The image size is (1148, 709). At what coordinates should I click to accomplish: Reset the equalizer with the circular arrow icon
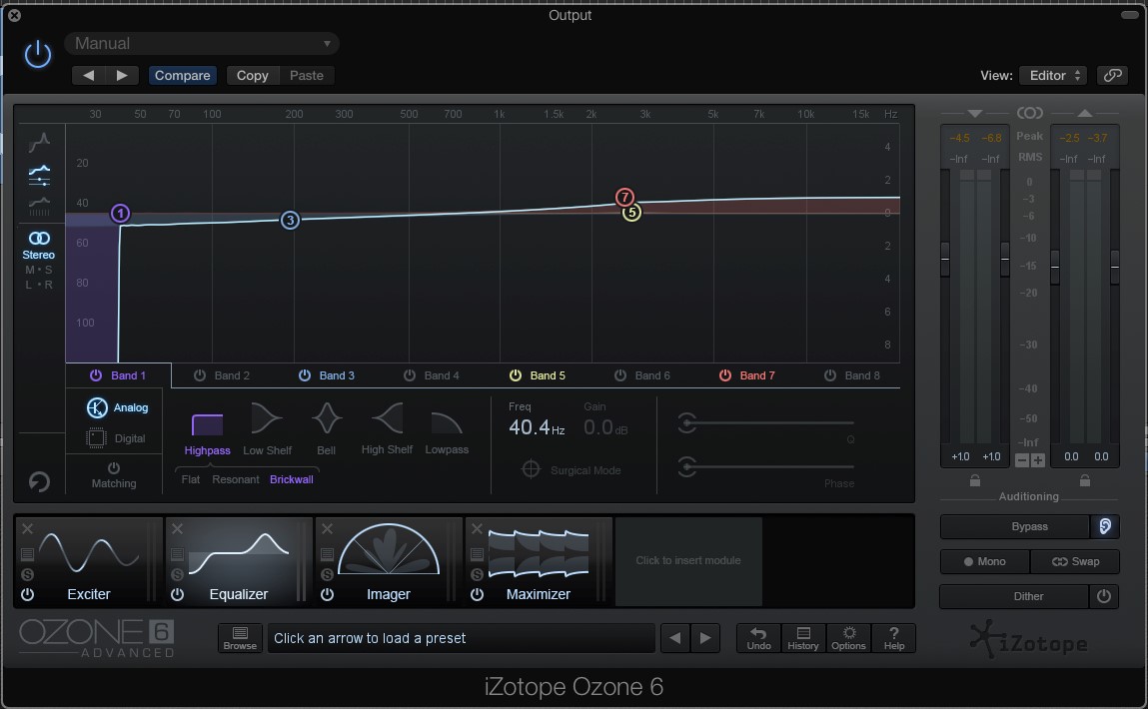(39, 480)
